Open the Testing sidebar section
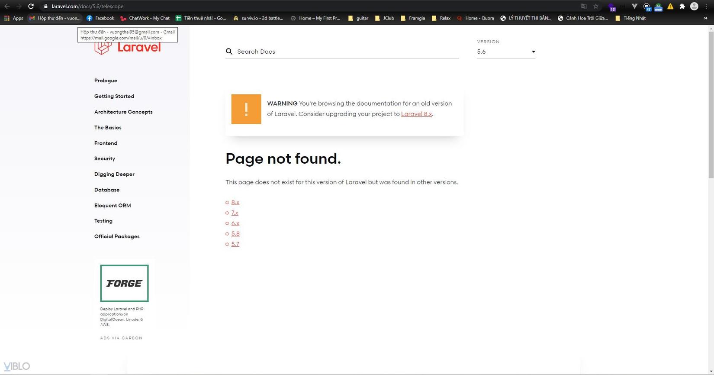Screen dimensions: 714x375 point(103,221)
